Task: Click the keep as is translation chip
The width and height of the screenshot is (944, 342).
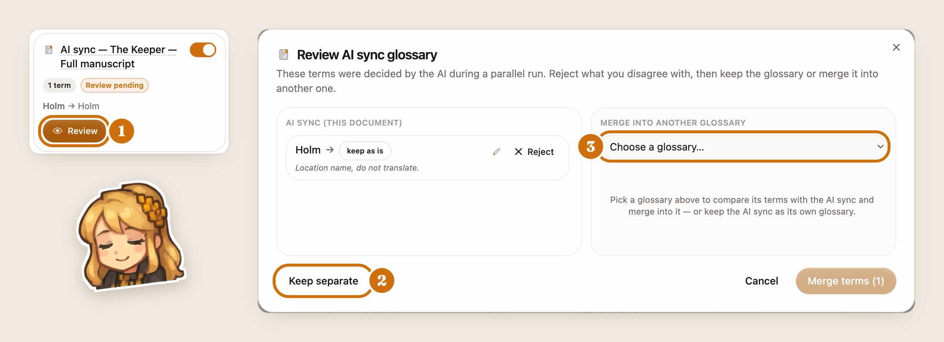Action: tap(365, 151)
